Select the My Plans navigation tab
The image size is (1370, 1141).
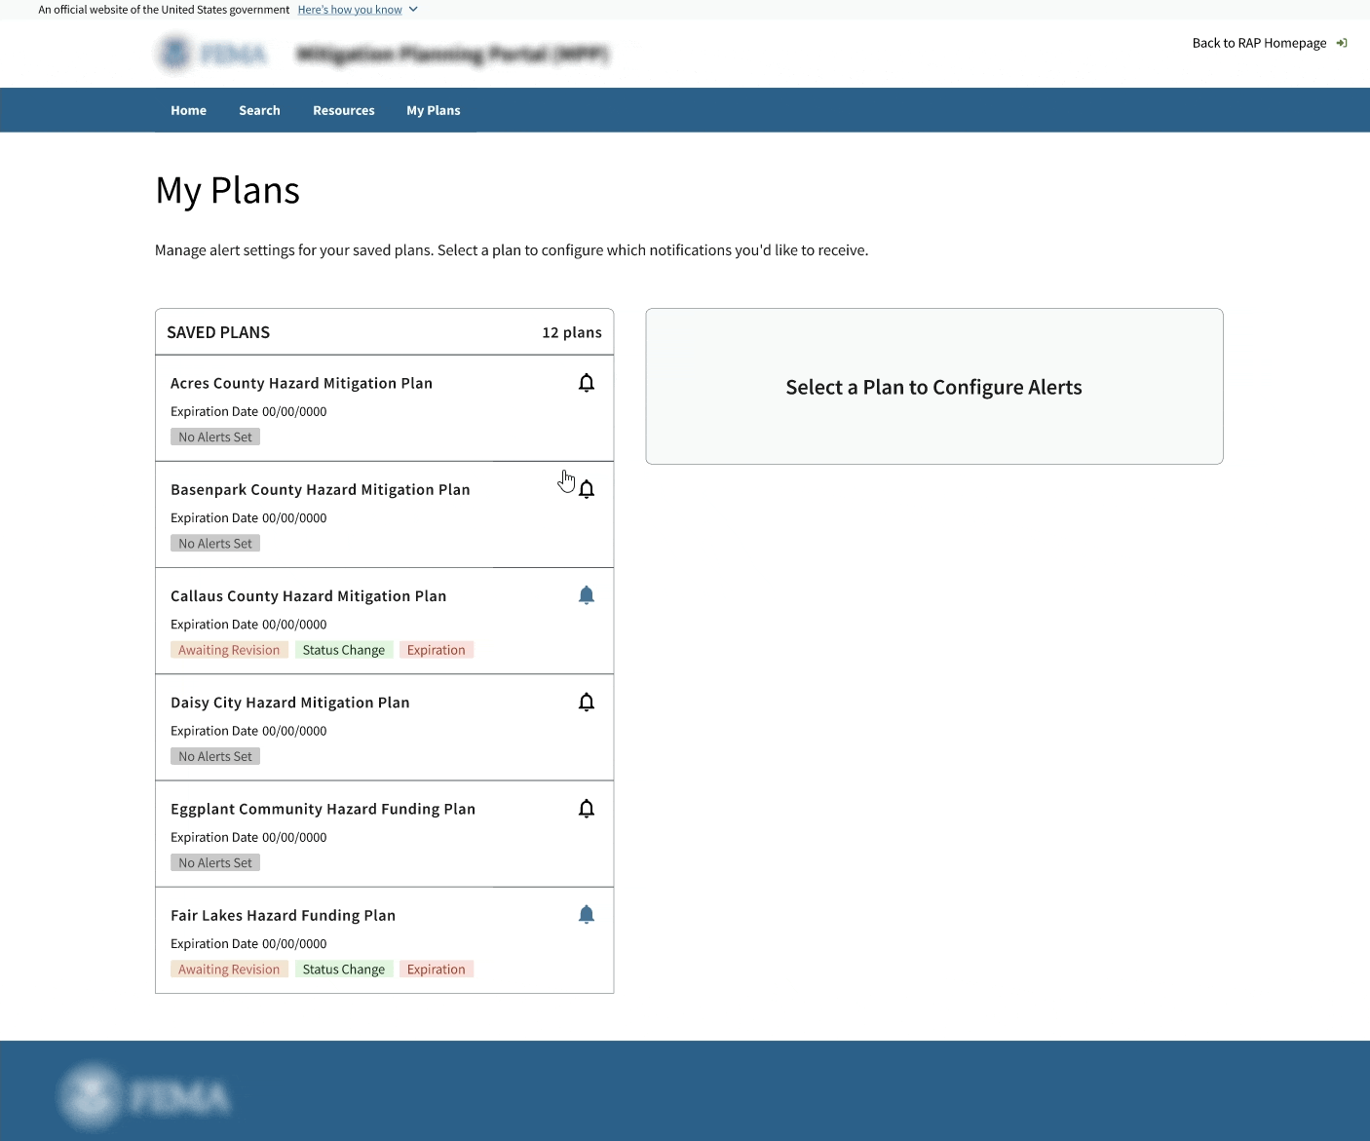click(434, 111)
